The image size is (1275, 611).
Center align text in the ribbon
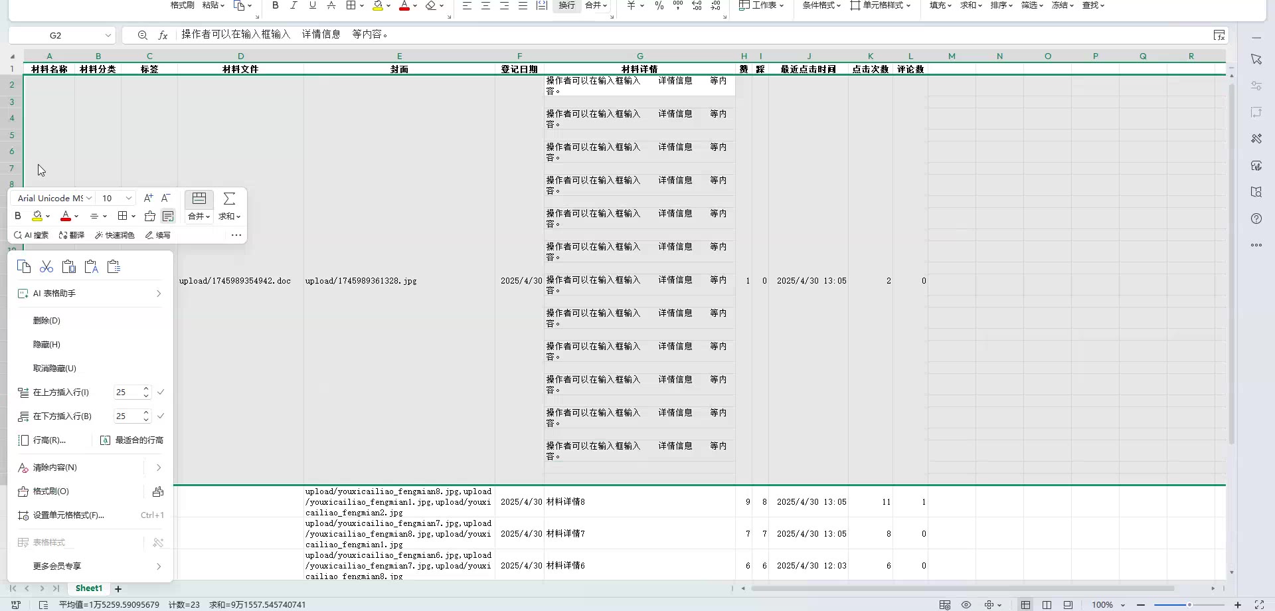click(x=486, y=5)
